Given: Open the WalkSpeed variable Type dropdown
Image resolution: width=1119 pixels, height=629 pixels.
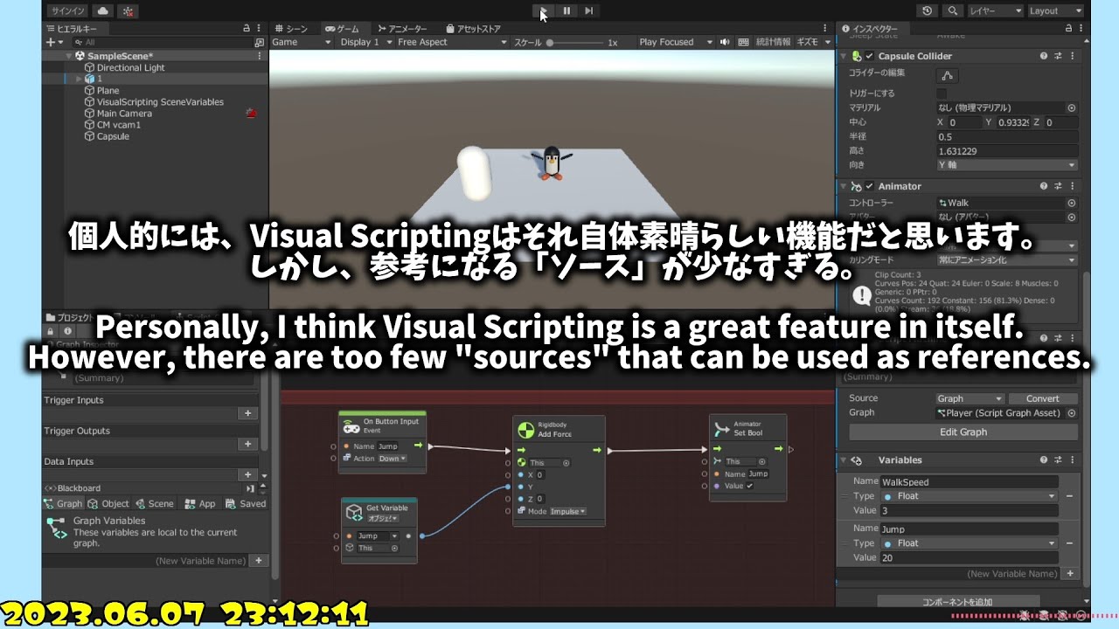Looking at the screenshot, I should click(970, 496).
